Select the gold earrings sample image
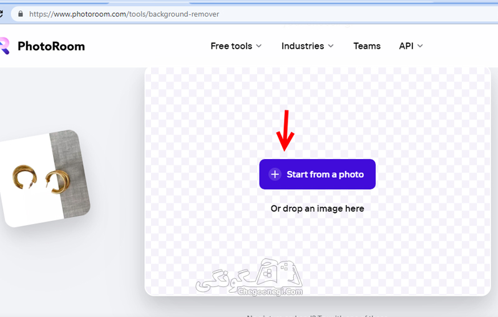Screen dimensions: 498x317 point(44,178)
